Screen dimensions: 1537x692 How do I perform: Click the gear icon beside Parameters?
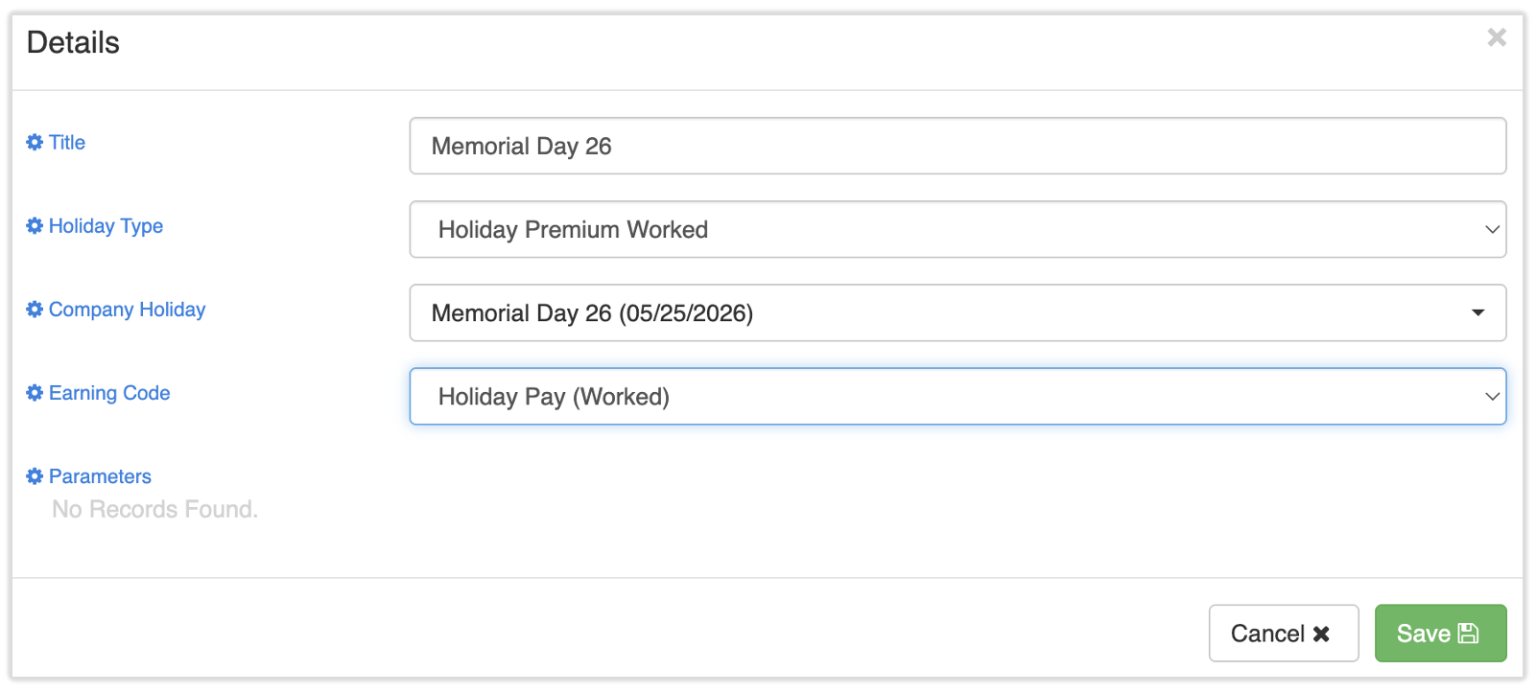[x=35, y=476]
